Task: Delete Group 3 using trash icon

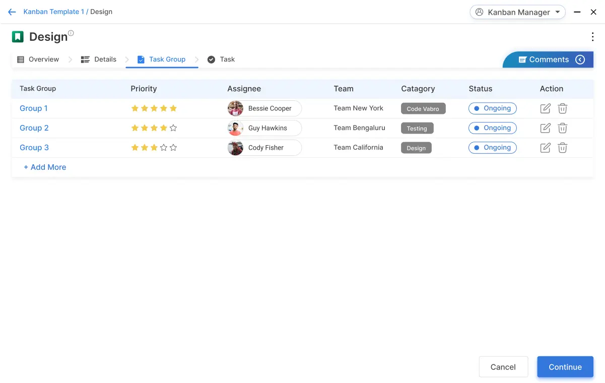Action: [563, 148]
